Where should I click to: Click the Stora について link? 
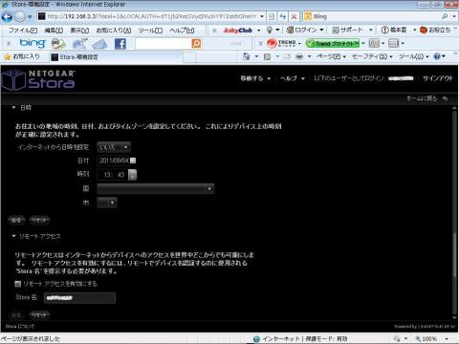tap(20, 326)
